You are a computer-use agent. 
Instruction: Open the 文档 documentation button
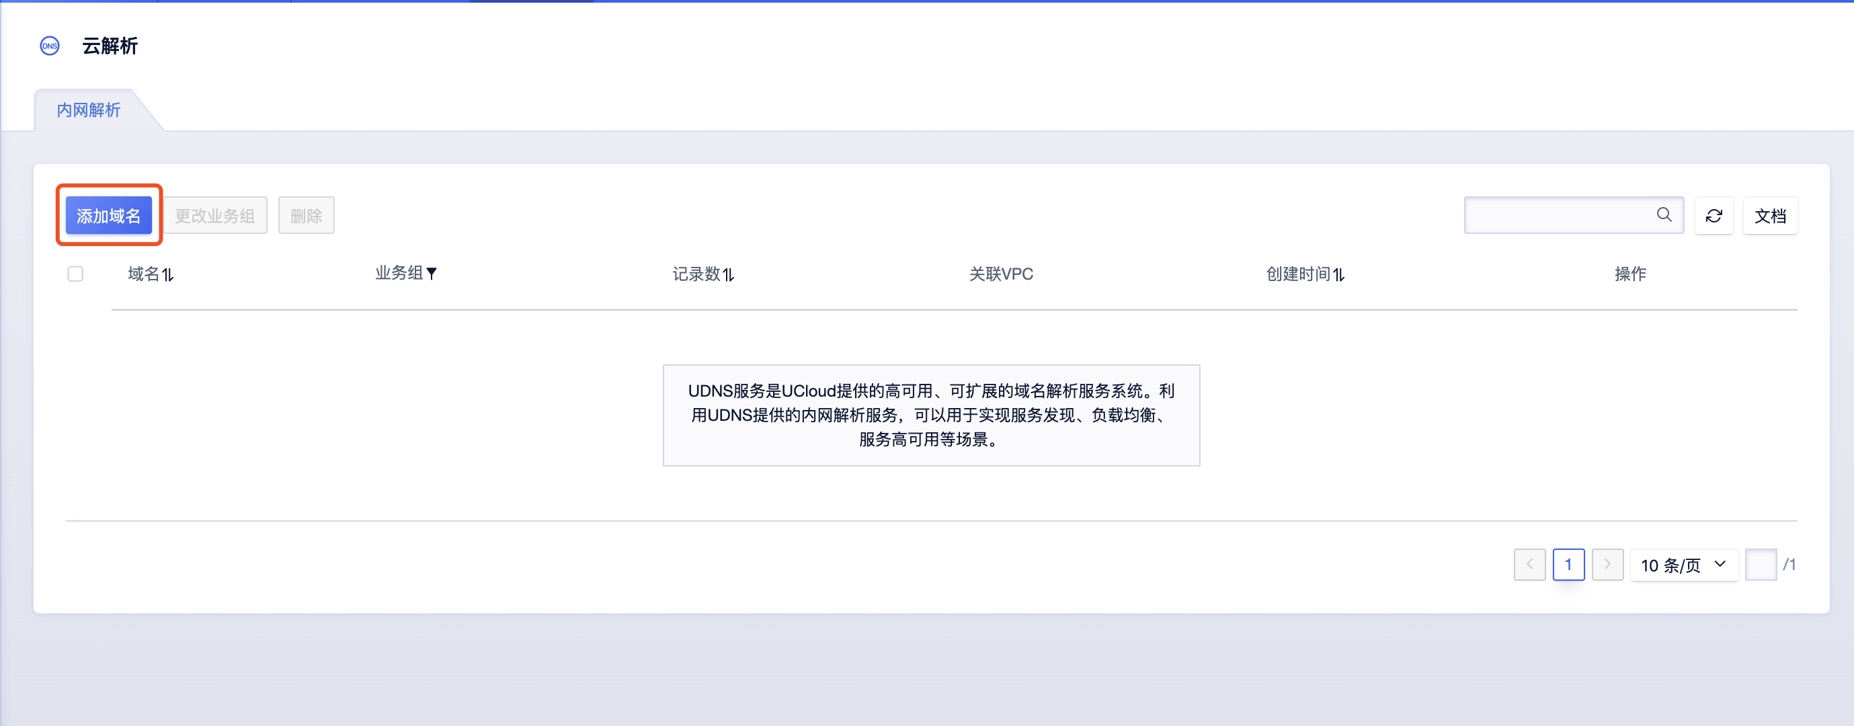click(x=1770, y=215)
